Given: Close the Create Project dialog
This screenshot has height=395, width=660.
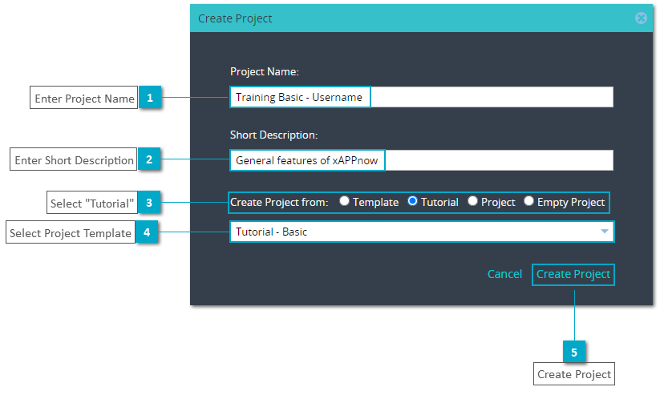Looking at the screenshot, I should (641, 18).
